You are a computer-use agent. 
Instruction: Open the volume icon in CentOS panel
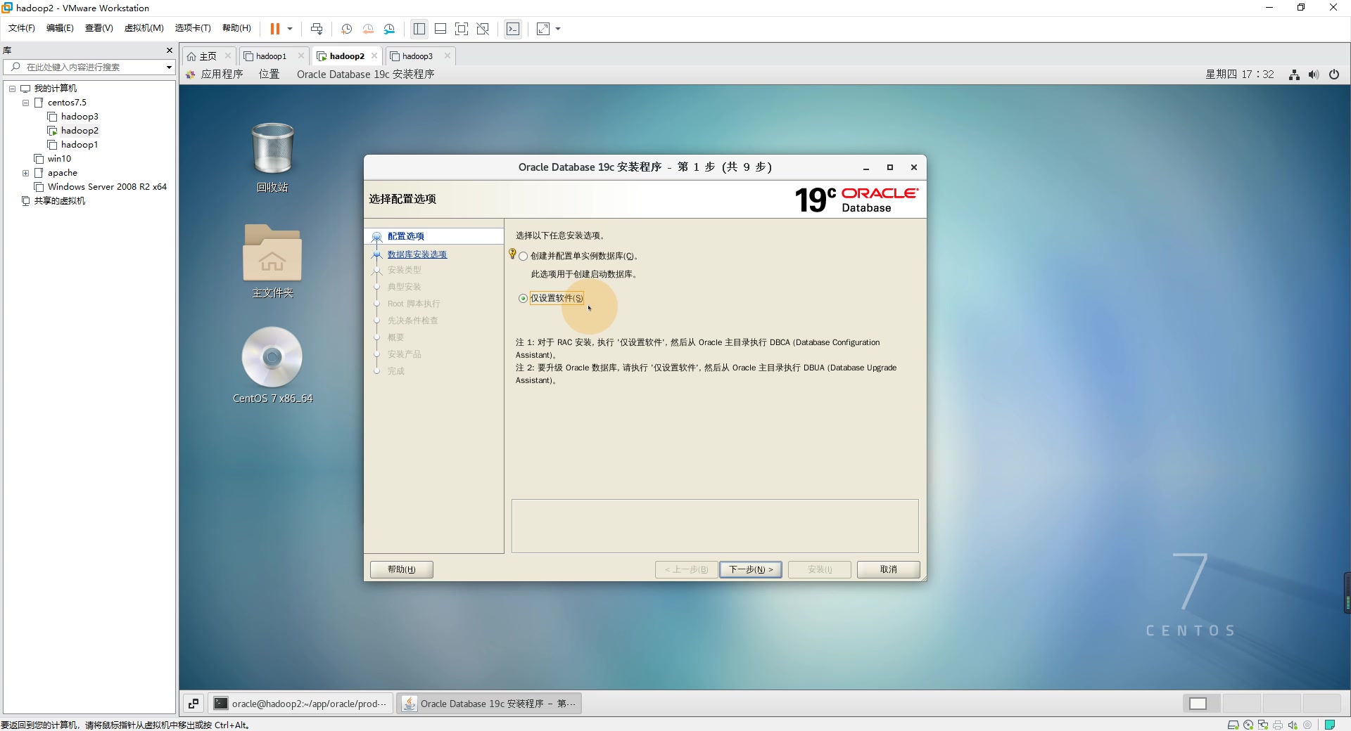point(1314,75)
